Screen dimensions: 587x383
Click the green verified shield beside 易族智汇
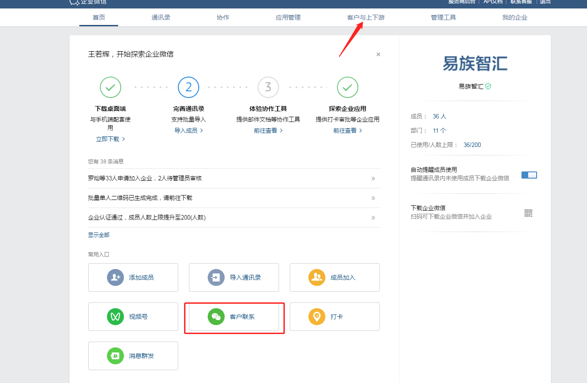pyautogui.click(x=488, y=86)
